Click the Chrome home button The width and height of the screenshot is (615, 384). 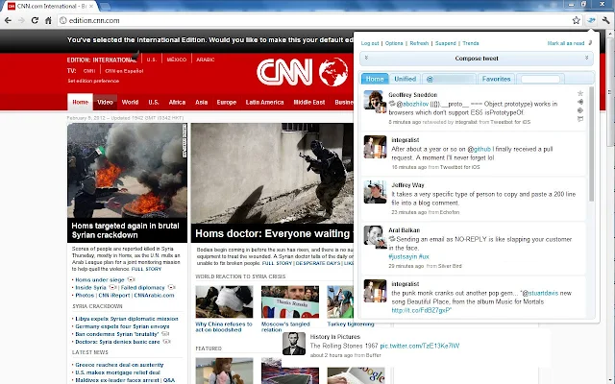(48, 20)
